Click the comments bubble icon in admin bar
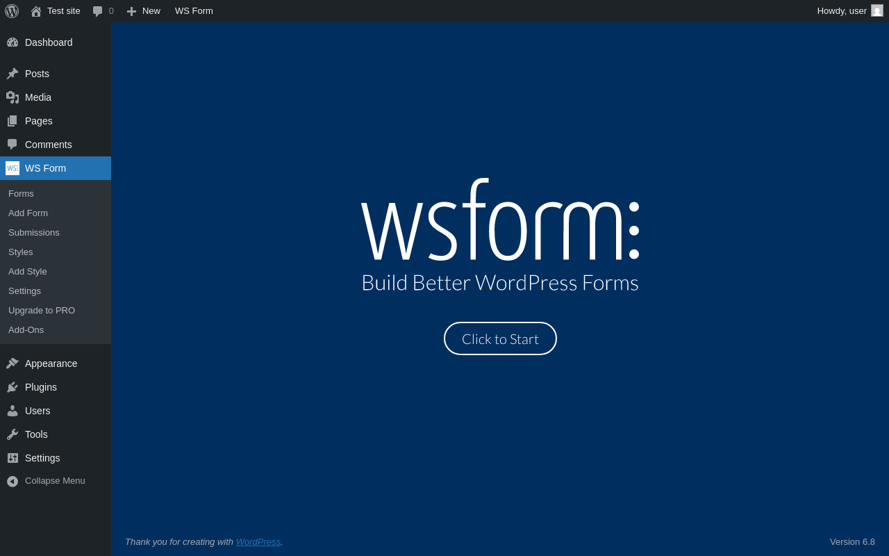 pyautogui.click(x=98, y=11)
